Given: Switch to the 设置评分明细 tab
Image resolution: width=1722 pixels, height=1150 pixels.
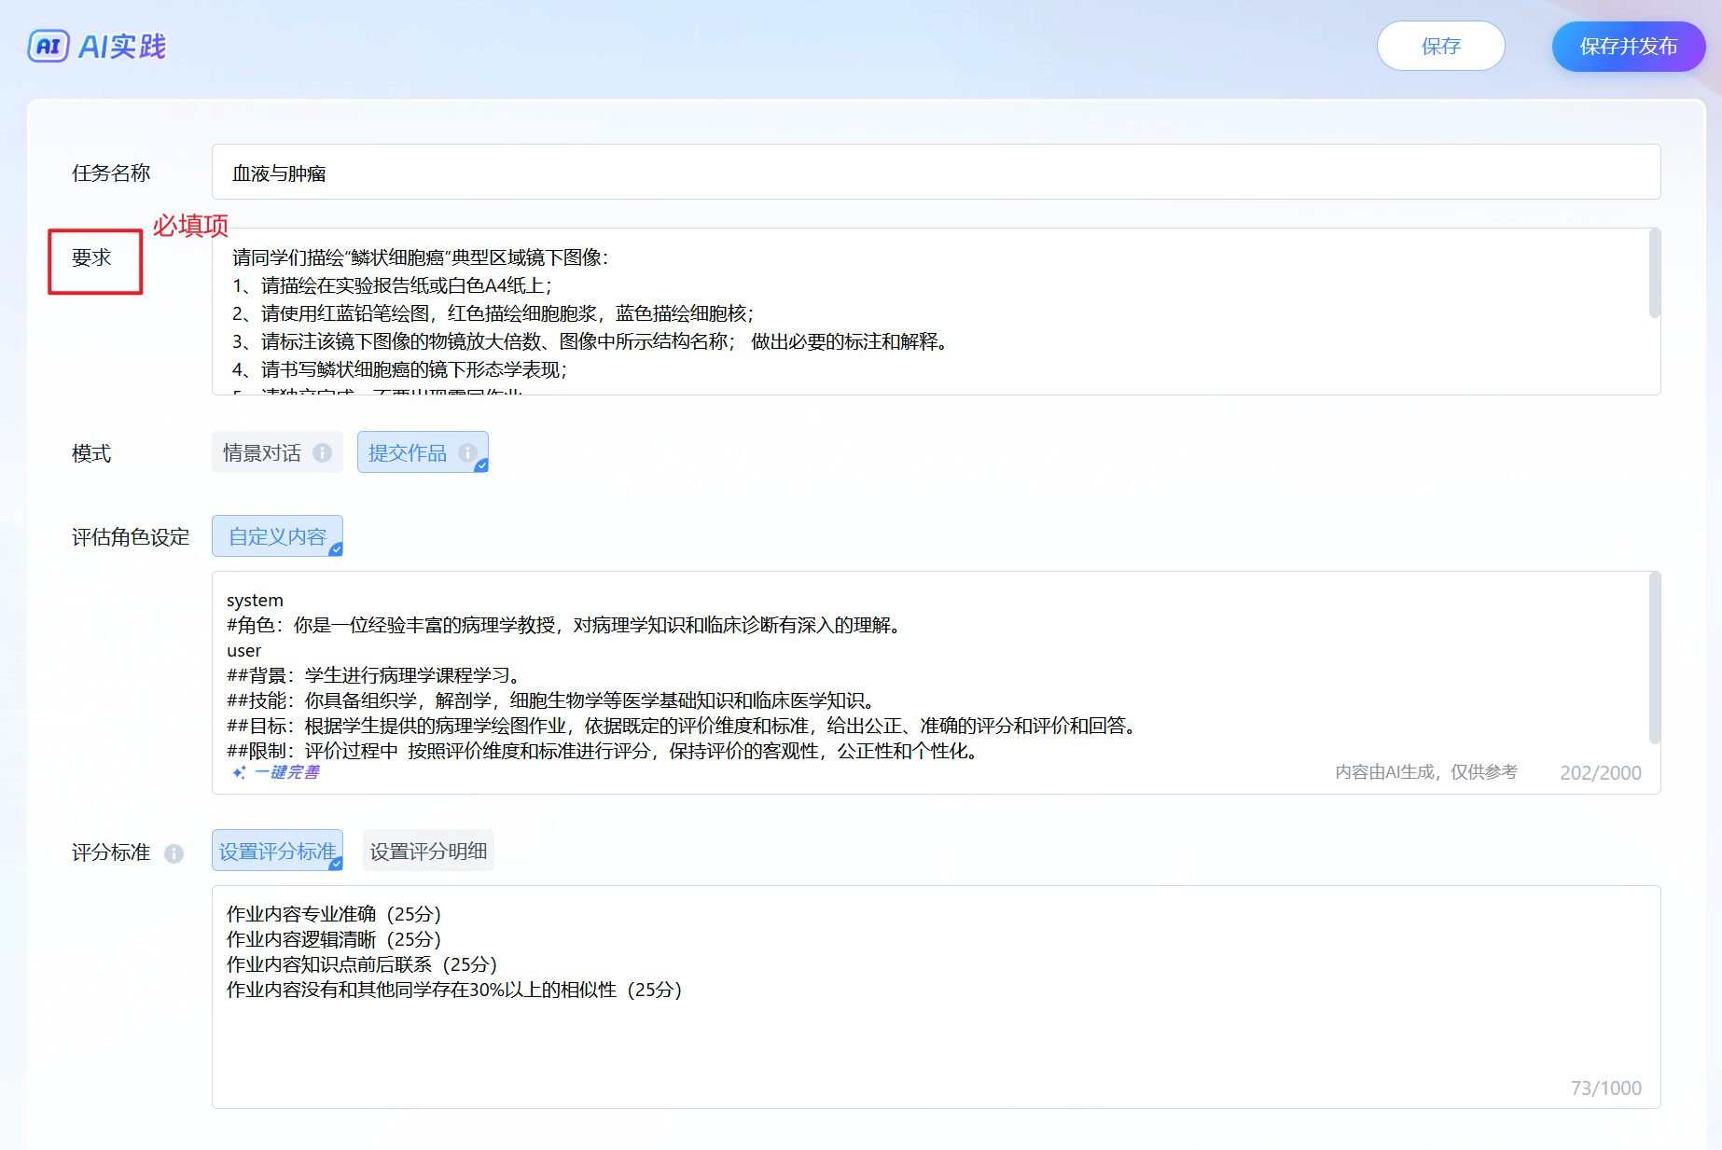Looking at the screenshot, I should [x=428, y=852].
